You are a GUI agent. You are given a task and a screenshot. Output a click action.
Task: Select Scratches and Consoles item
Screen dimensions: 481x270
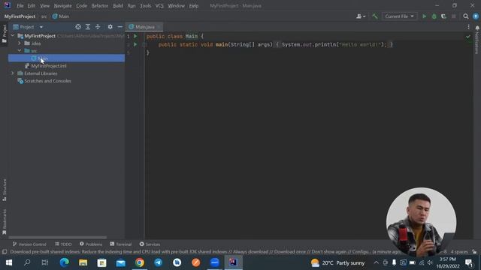[47, 81]
